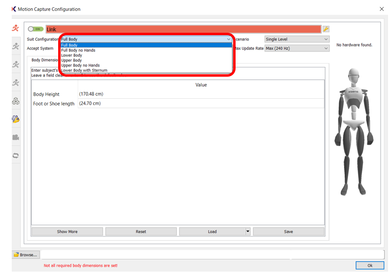Click the Foot or Shoe length value
391x277 pixels.
(200, 104)
